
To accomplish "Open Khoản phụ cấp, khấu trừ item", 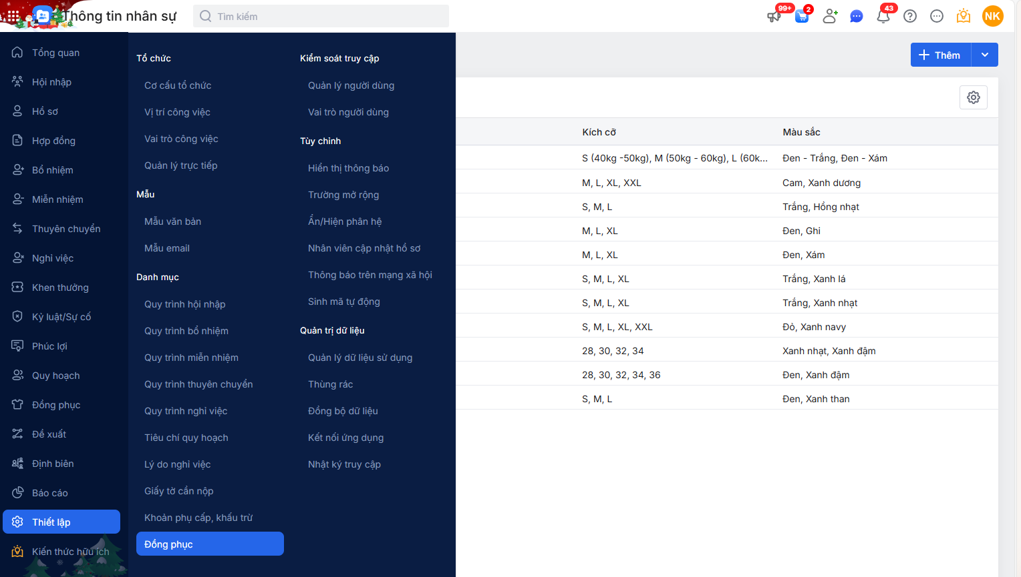I will click(198, 518).
